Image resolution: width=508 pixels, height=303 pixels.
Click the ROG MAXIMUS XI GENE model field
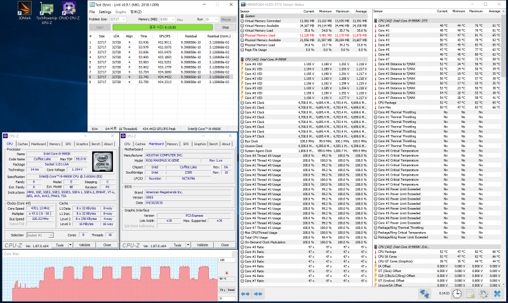click(172, 160)
